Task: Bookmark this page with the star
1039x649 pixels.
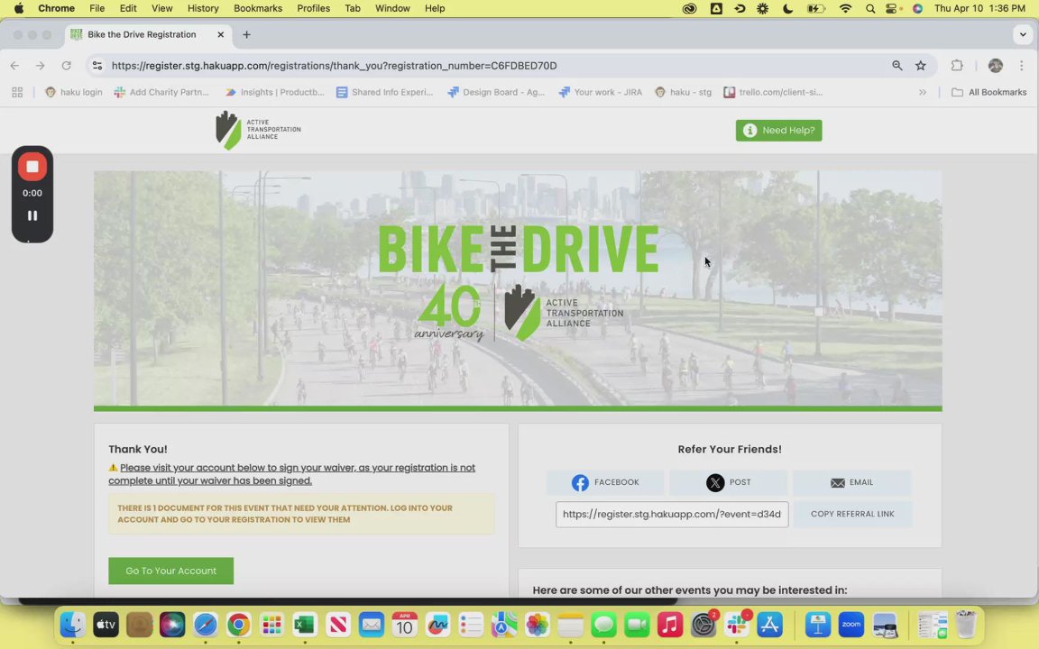Action: (920, 66)
